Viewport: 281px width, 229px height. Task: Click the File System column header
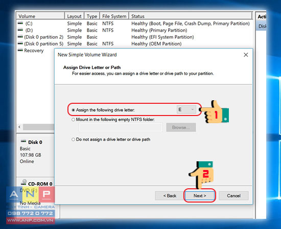pos(114,16)
